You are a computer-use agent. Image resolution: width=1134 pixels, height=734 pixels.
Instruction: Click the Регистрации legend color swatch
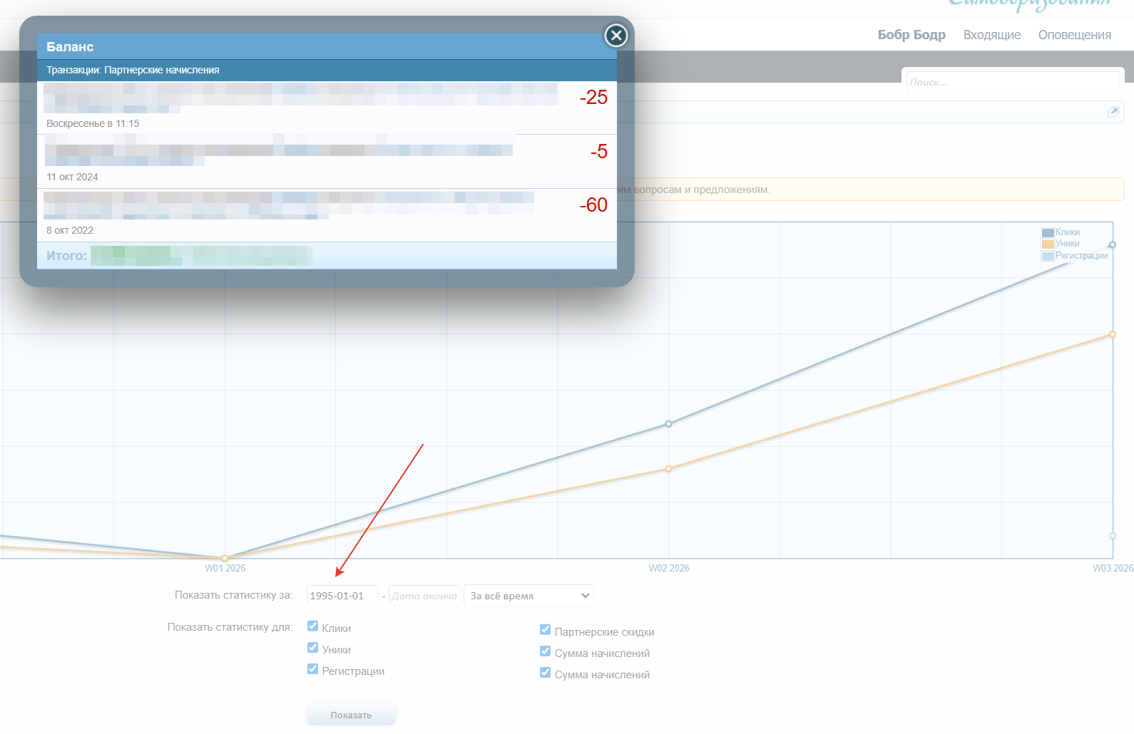1048,257
